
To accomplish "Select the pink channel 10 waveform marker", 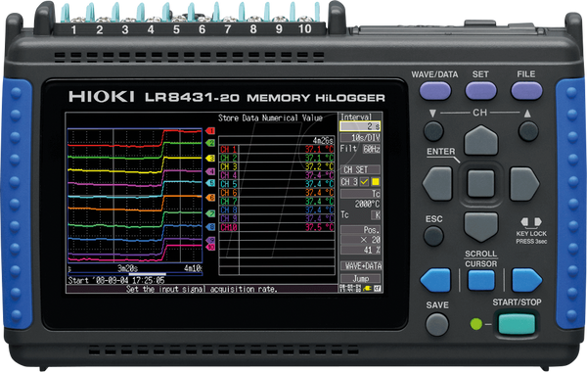I will pos(210,247).
